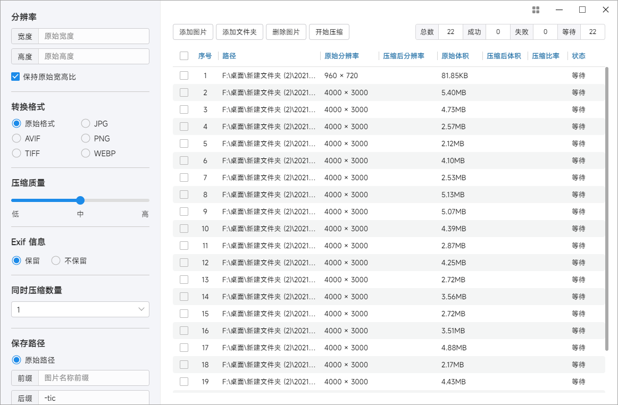Check the checkbox for row 19
The image size is (618, 405).
click(184, 382)
